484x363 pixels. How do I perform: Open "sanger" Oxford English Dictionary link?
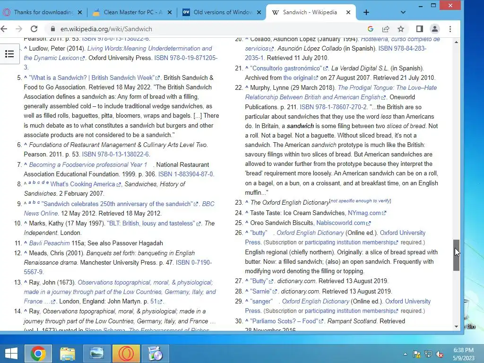point(261,302)
